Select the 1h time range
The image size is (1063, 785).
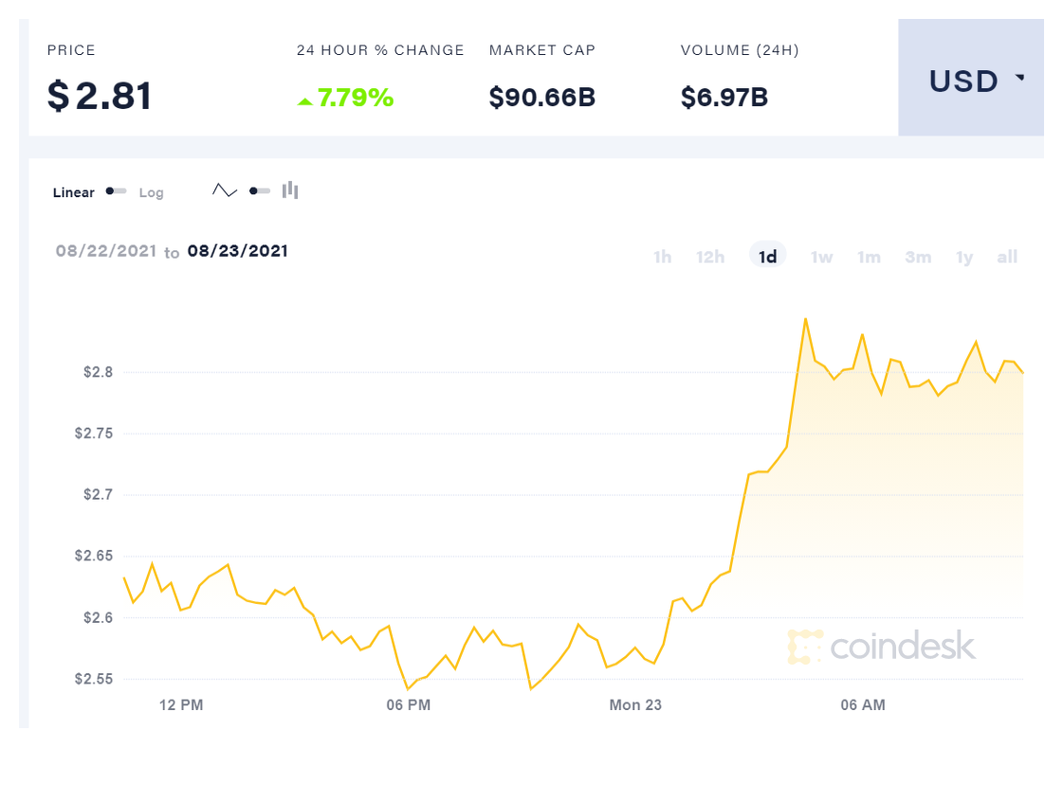662,257
